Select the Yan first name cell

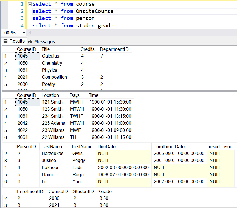[83, 181]
